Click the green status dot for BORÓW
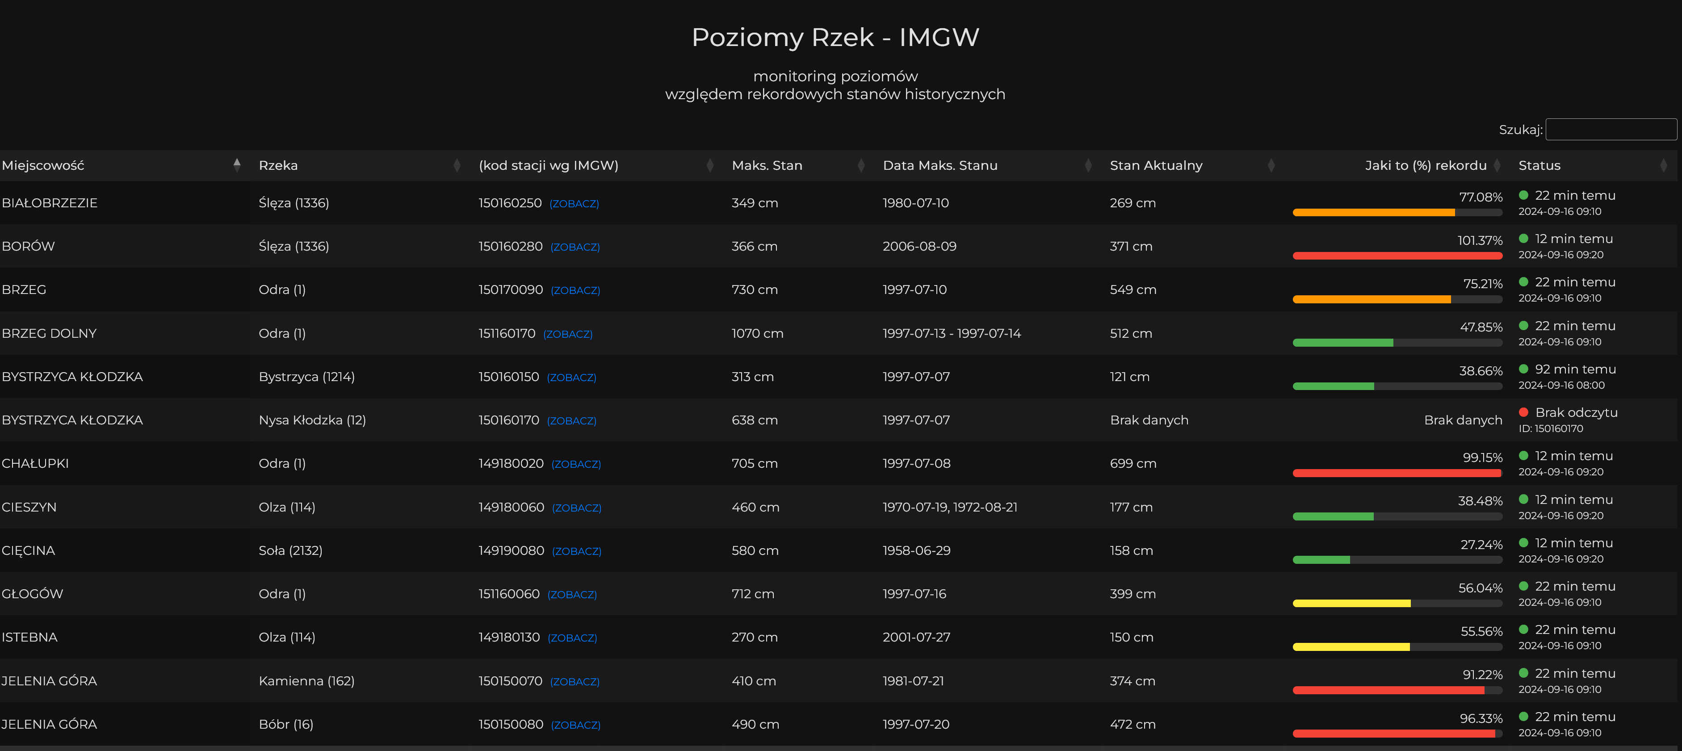 [x=1523, y=239]
